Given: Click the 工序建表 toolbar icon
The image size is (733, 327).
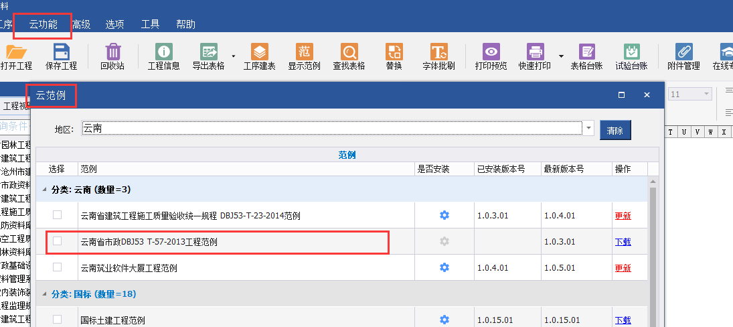Looking at the screenshot, I should 260,52.
